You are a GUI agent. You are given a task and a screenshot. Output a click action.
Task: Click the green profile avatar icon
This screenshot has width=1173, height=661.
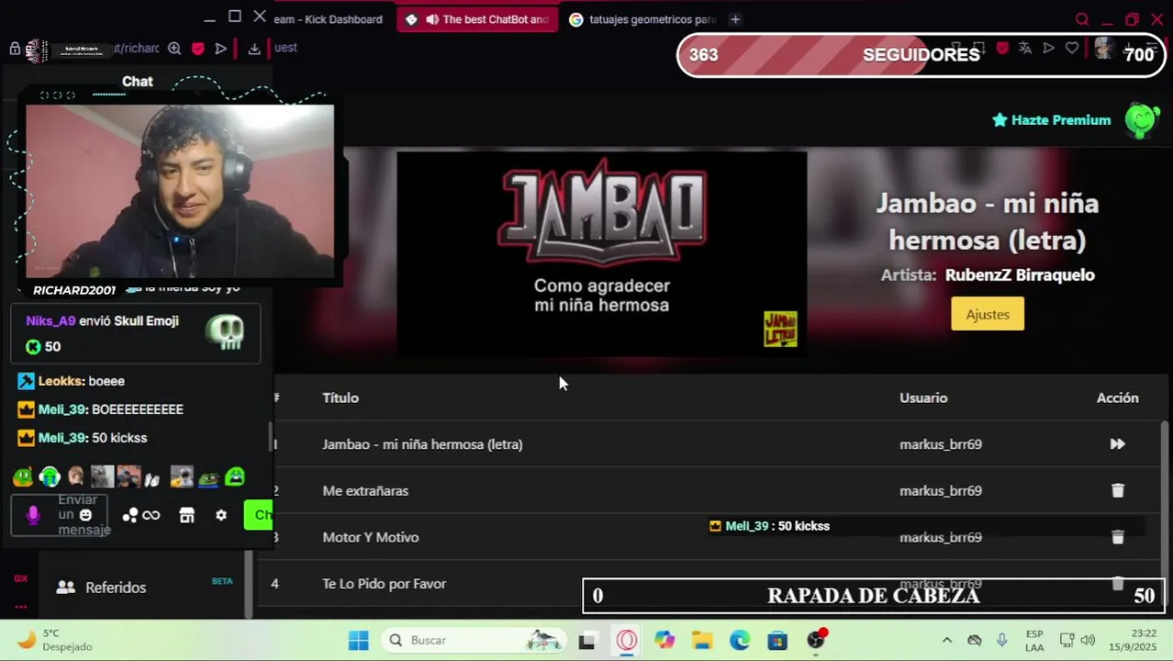[1142, 120]
